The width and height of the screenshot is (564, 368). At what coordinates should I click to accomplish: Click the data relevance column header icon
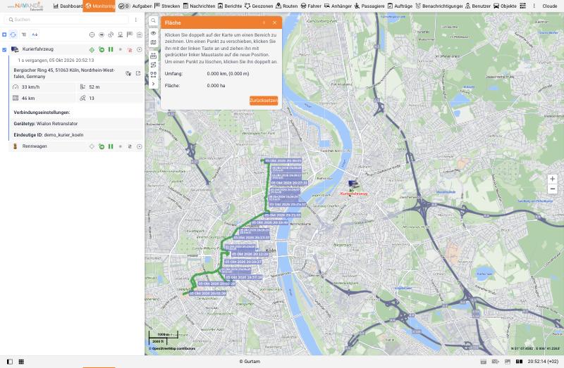pyautogui.click(x=111, y=34)
